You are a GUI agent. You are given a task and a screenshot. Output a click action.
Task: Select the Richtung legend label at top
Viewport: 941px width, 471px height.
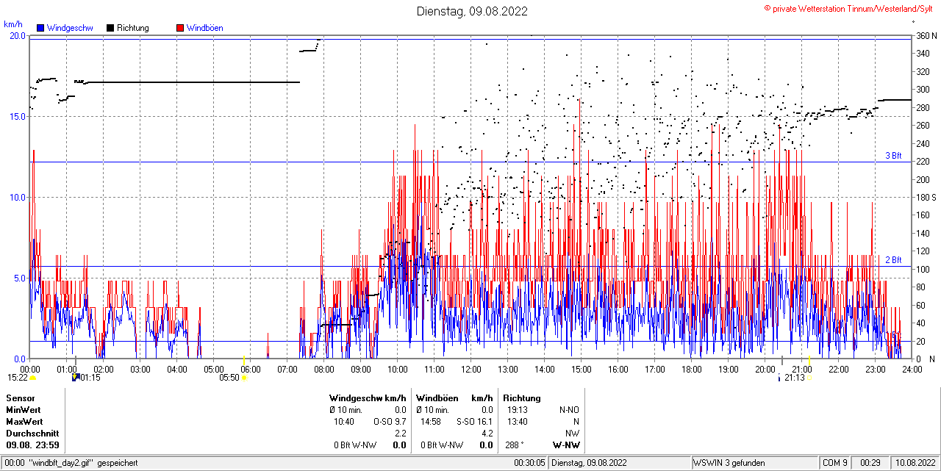(133, 28)
